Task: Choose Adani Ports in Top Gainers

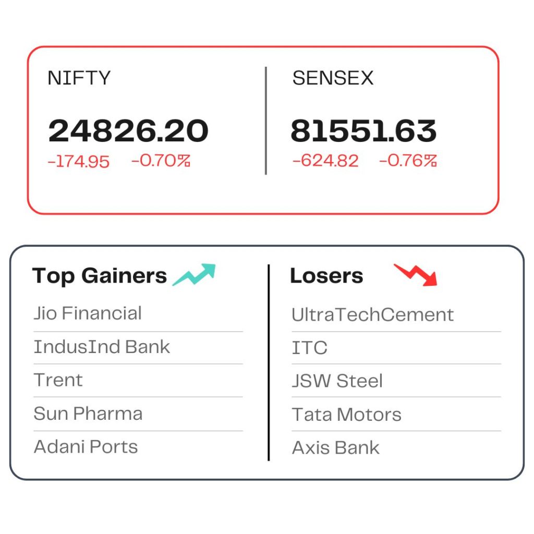Action: [86, 446]
